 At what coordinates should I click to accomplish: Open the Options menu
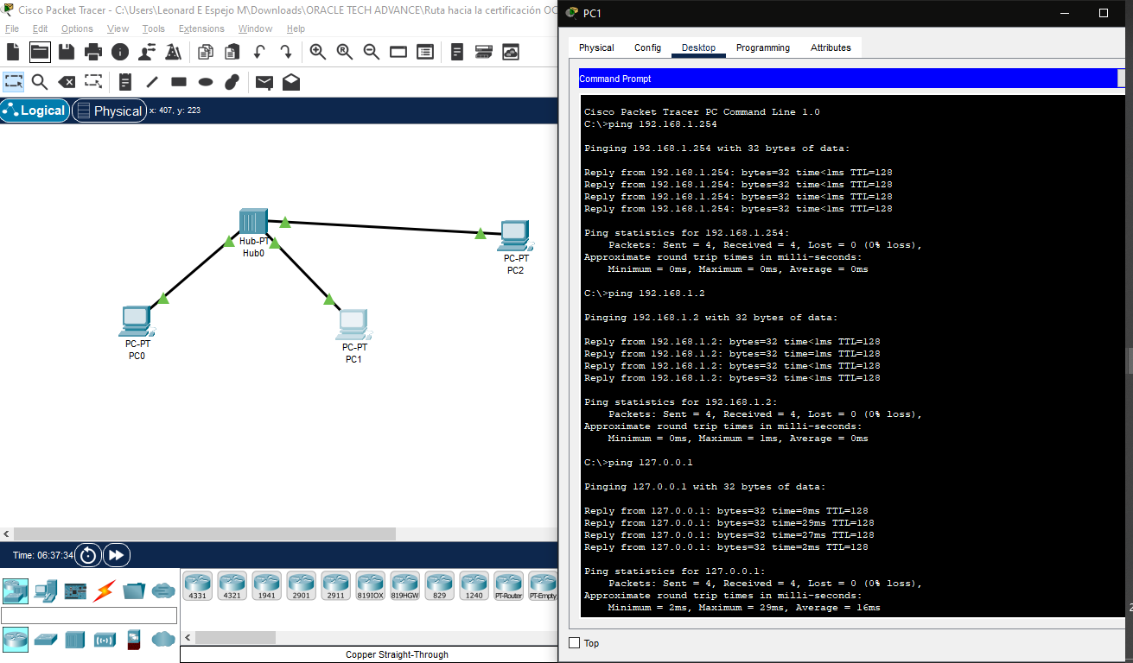pos(77,28)
